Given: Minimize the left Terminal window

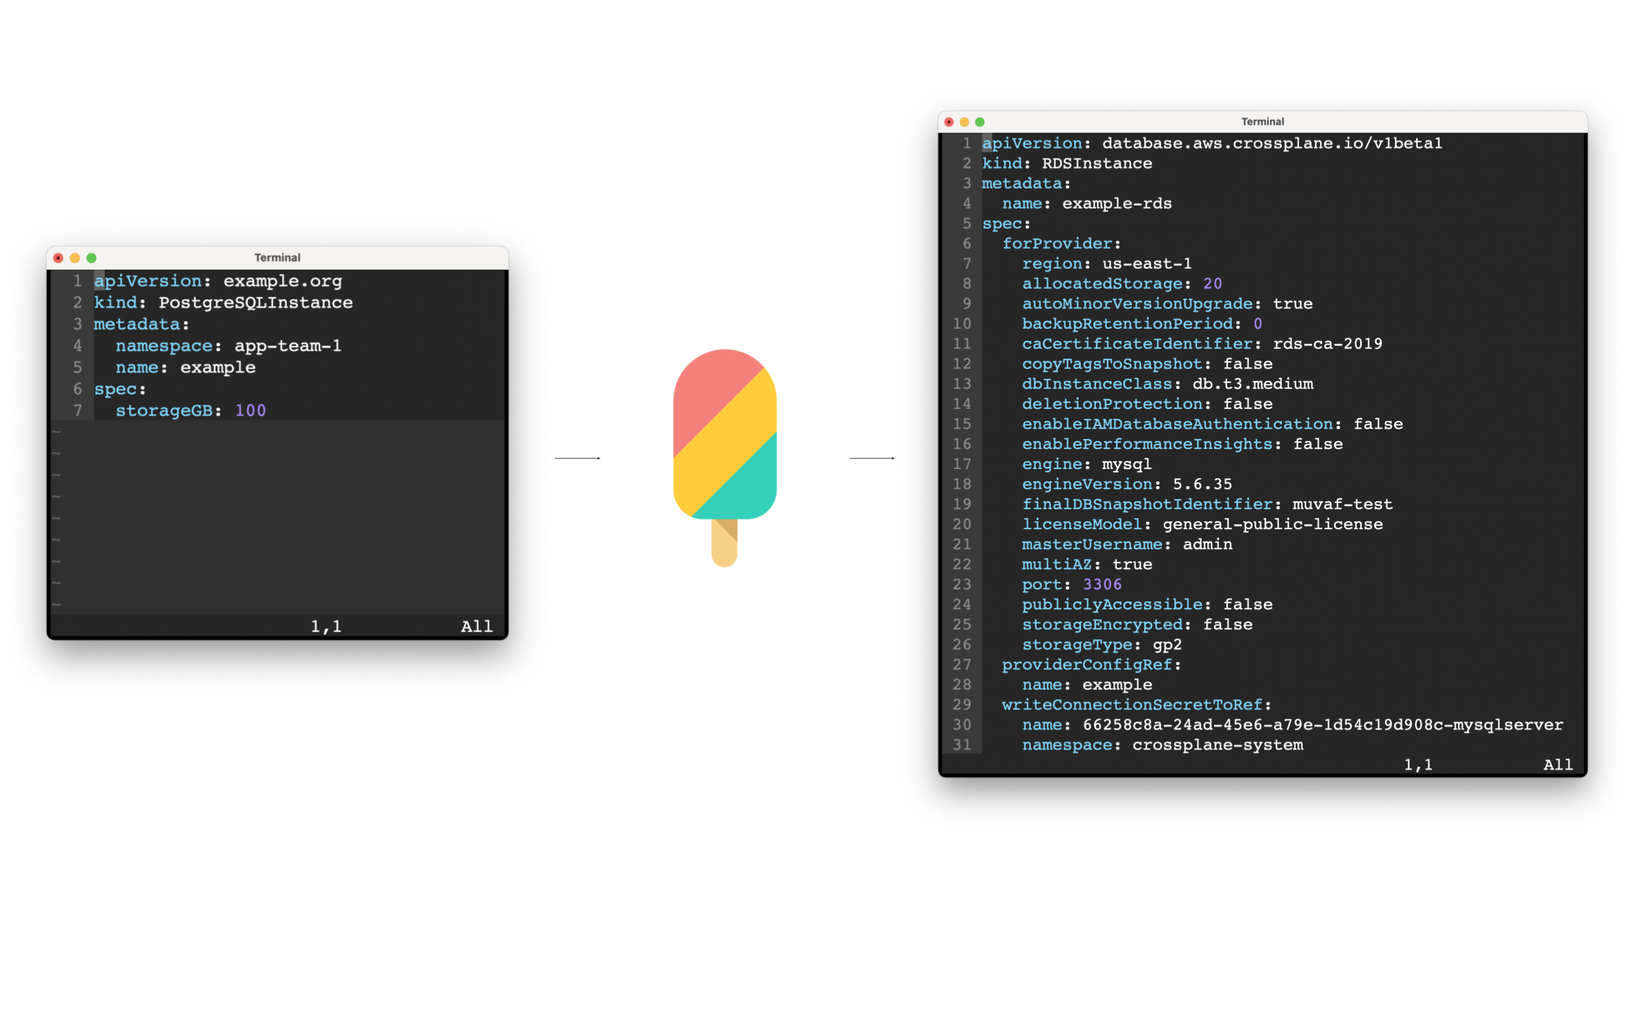Looking at the screenshot, I should (x=75, y=258).
